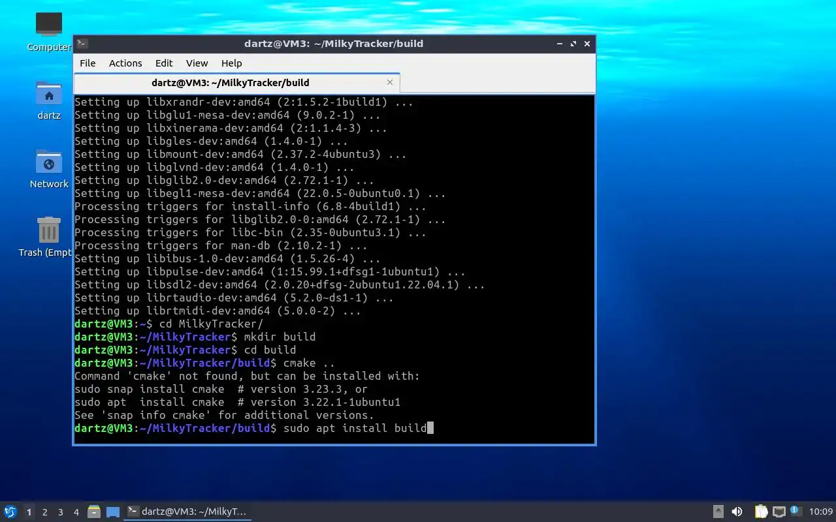836x522 pixels.
Task: Click window title 'dartz@VM3: ~/MilkyTracker/build'
Action: point(334,44)
